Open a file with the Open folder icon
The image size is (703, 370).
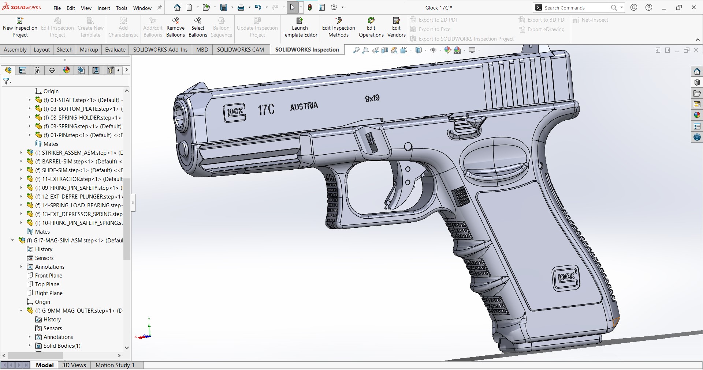click(x=207, y=7)
